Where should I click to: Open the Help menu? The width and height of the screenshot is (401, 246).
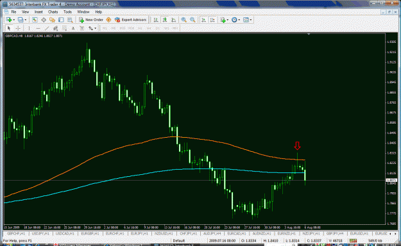(x=98, y=12)
